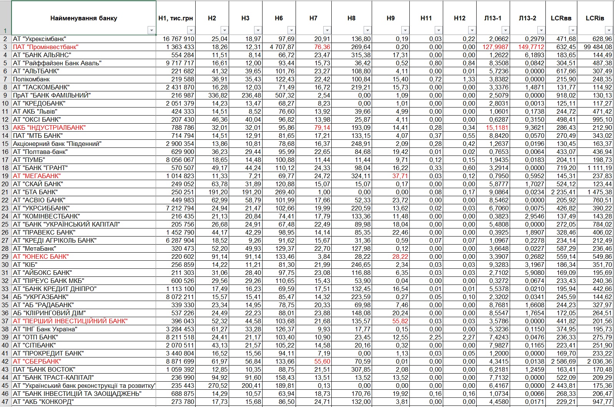Open filter dropdown for H12 column
The height and width of the screenshot is (407, 615).
coord(472,30)
